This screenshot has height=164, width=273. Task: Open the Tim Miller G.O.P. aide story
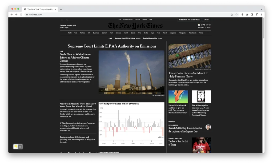point(200,110)
